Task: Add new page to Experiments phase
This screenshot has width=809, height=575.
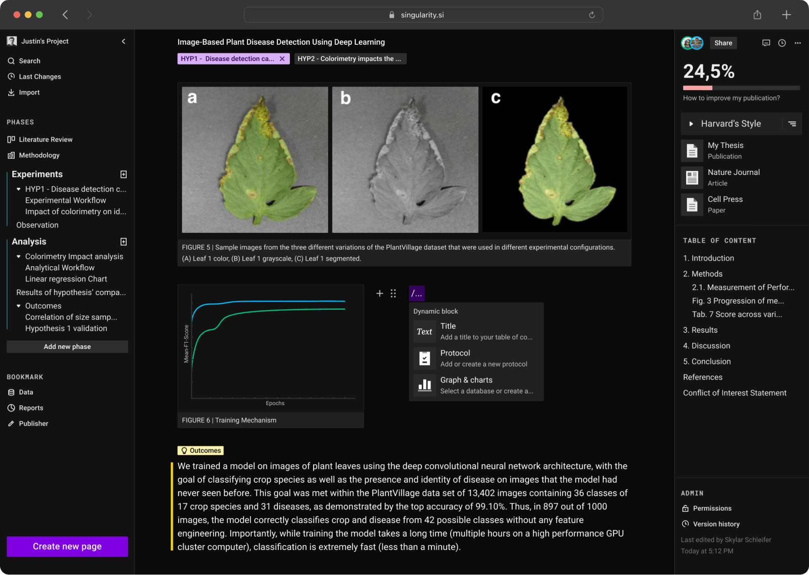Action: coord(123,174)
